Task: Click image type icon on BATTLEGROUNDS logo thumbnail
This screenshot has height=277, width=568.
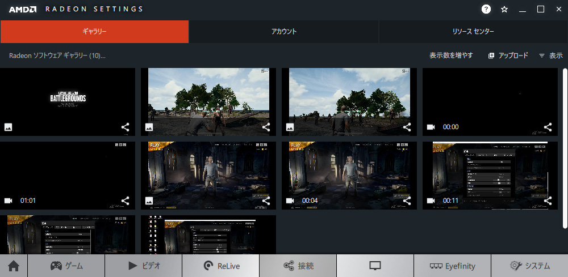Action: tap(9, 127)
